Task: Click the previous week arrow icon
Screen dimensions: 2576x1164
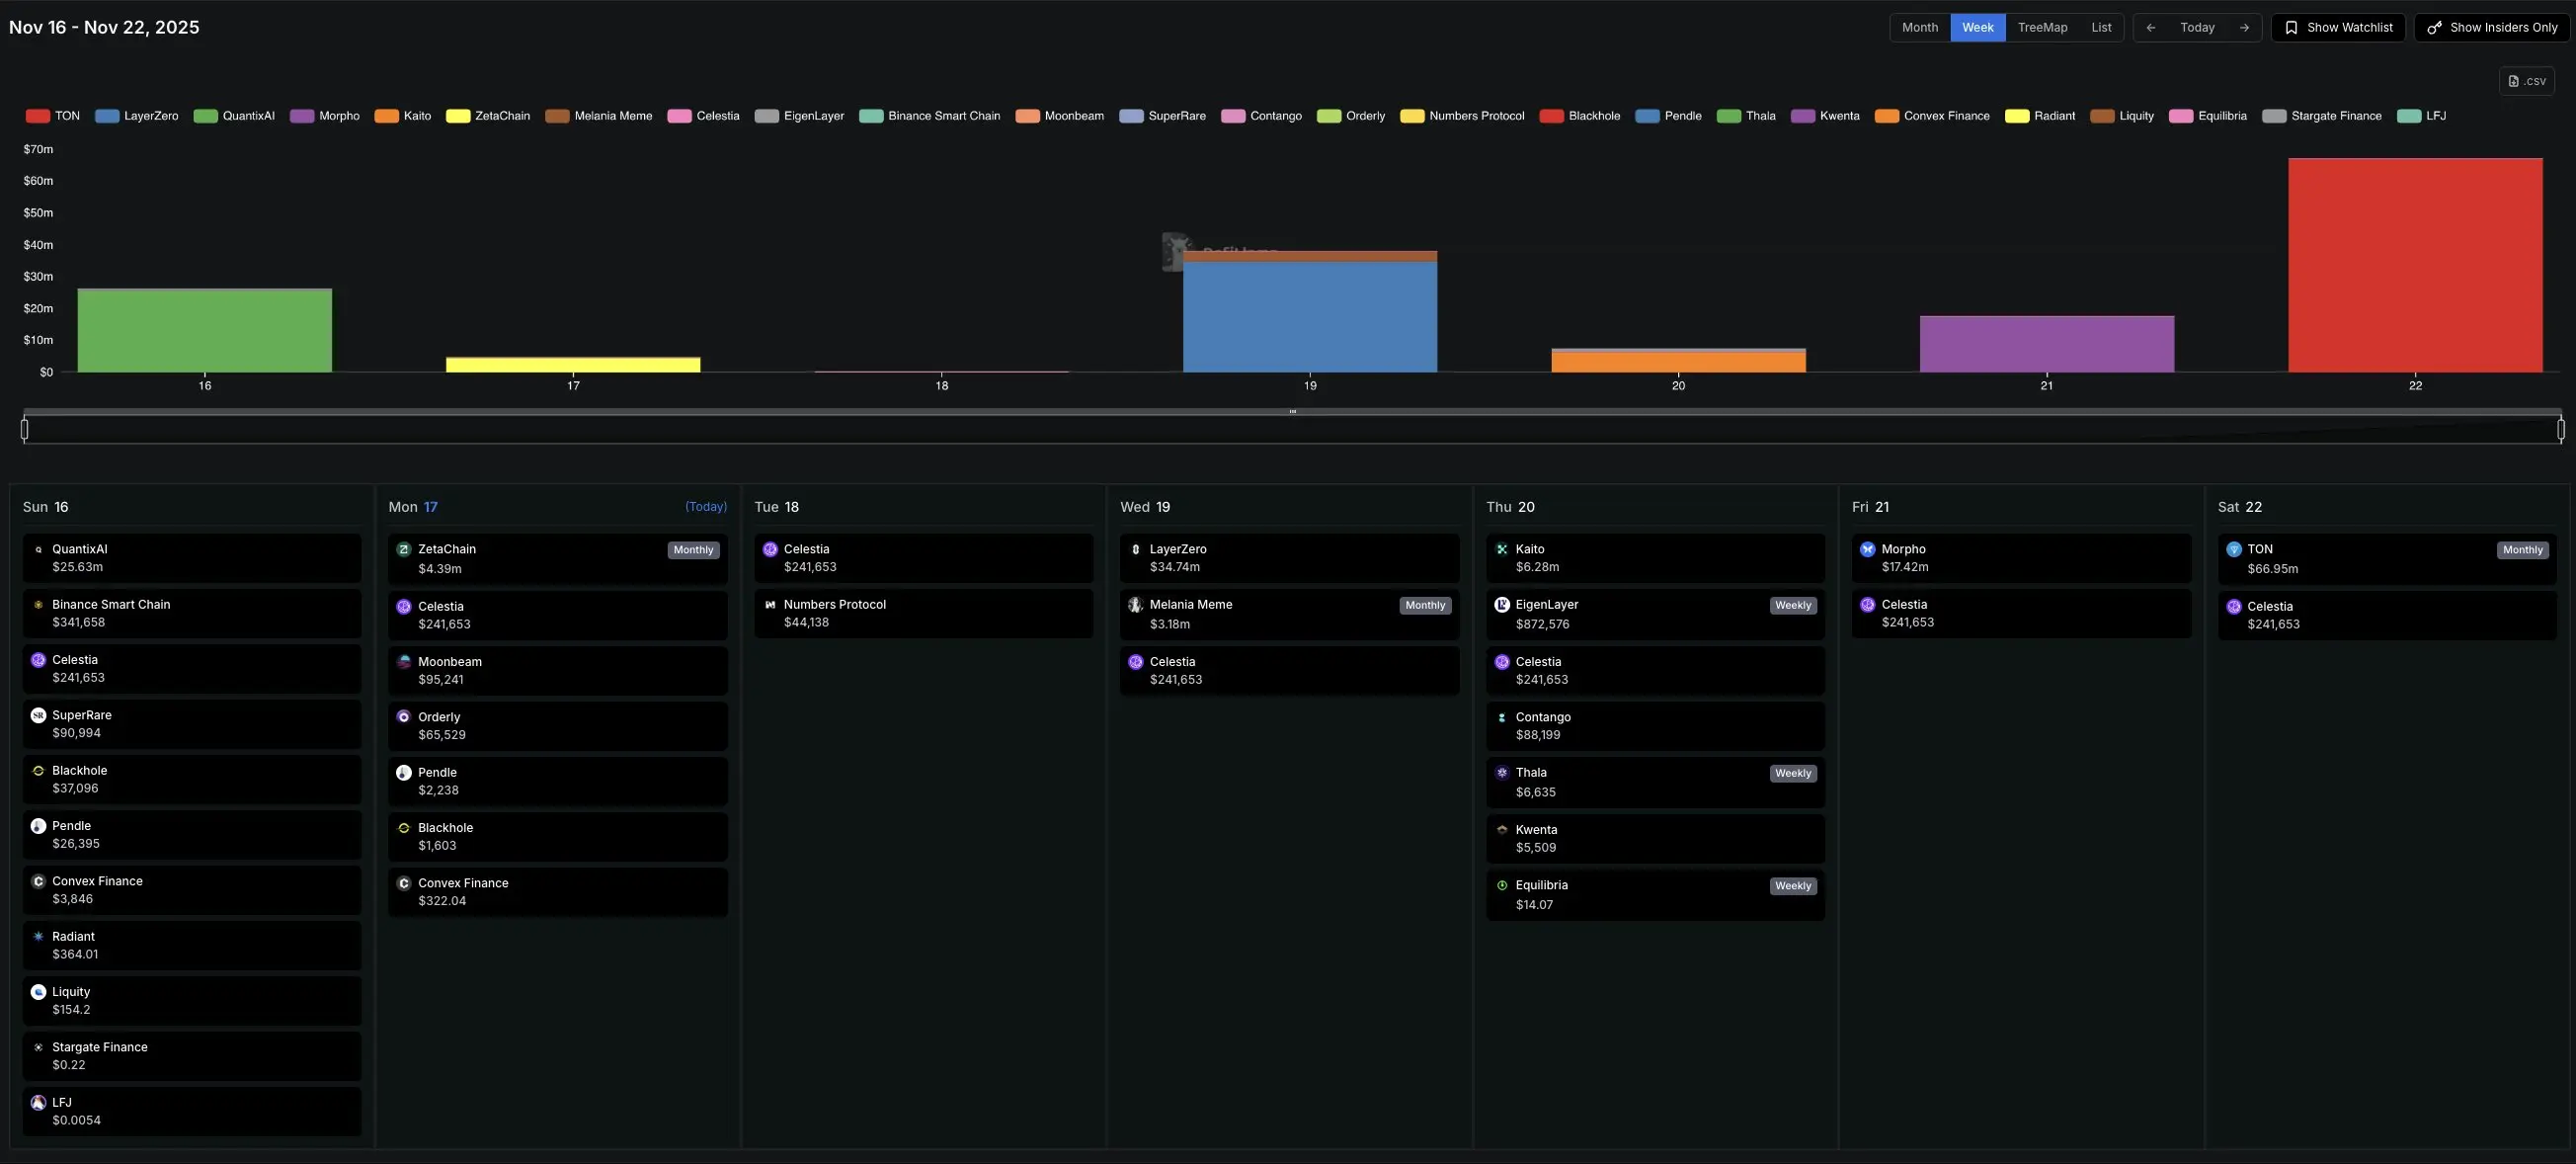Action: (x=2150, y=28)
